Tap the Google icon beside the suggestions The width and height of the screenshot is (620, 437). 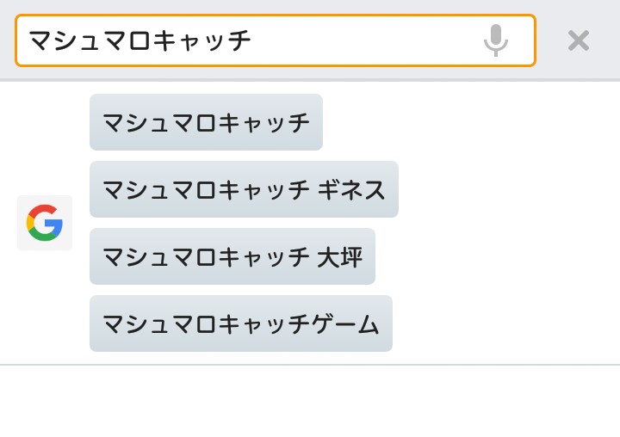[x=45, y=222]
